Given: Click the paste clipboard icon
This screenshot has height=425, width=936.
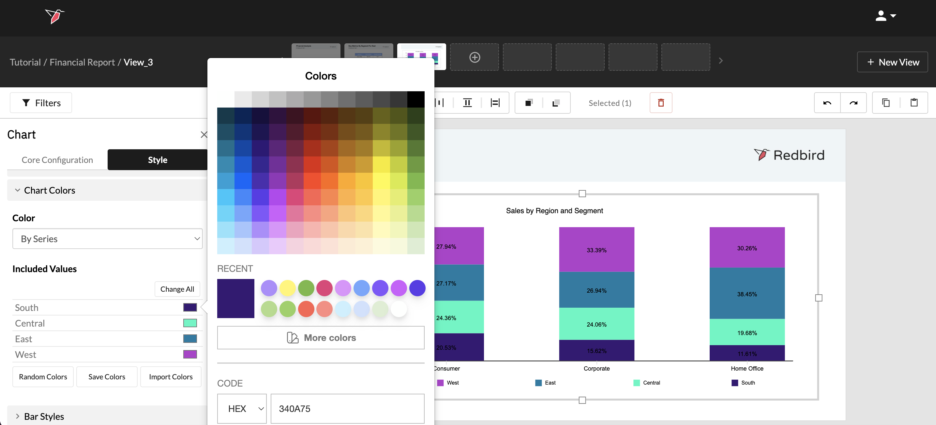Looking at the screenshot, I should (914, 103).
